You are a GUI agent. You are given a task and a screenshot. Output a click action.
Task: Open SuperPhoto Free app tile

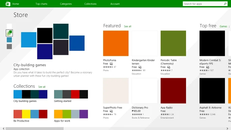click(x=116, y=91)
